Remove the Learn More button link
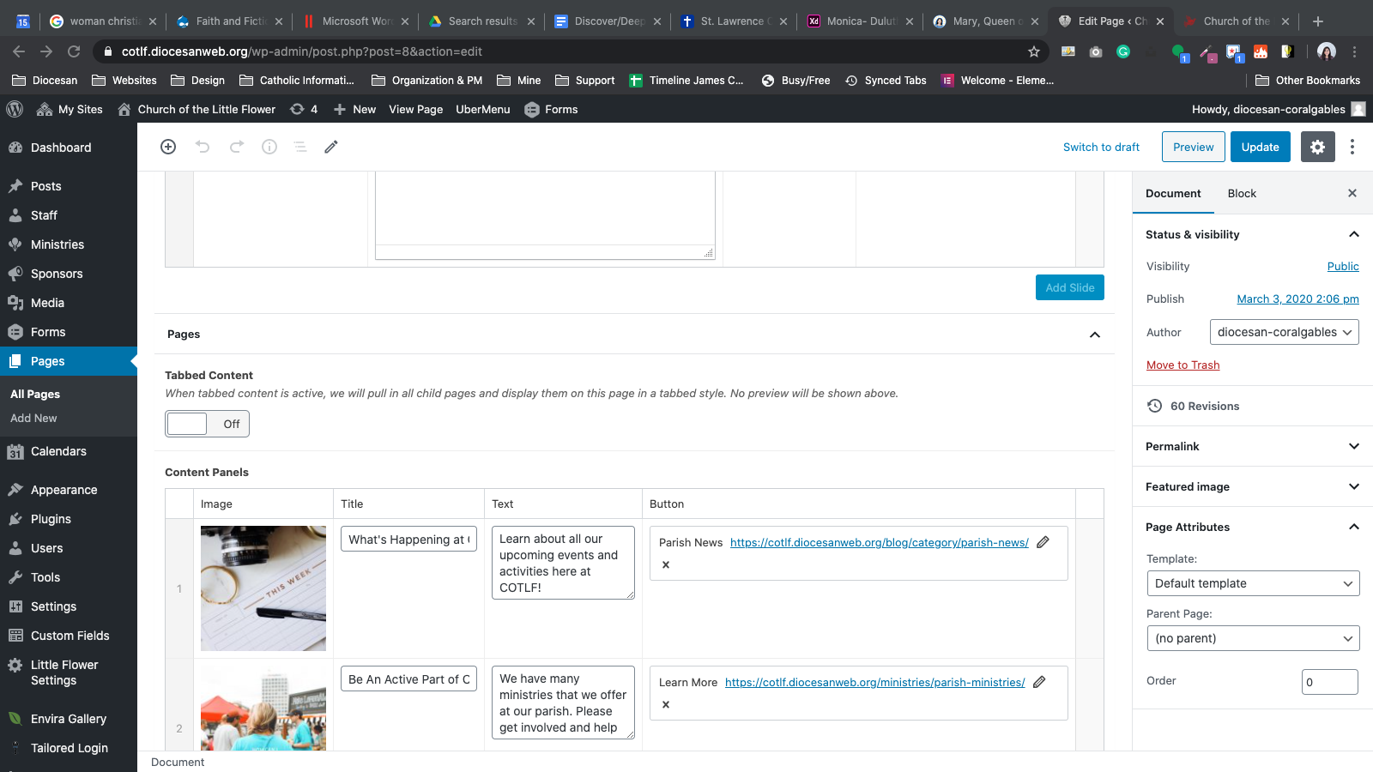This screenshot has width=1373, height=772. (666, 705)
